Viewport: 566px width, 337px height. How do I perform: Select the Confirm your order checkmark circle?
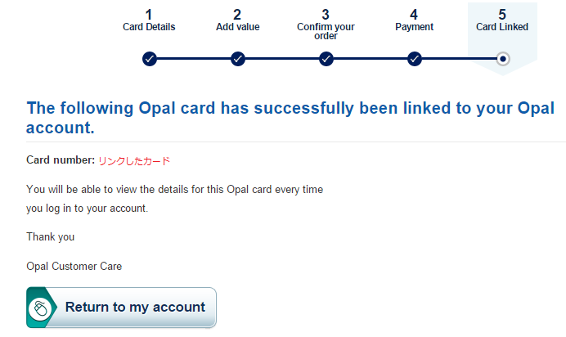coord(326,59)
